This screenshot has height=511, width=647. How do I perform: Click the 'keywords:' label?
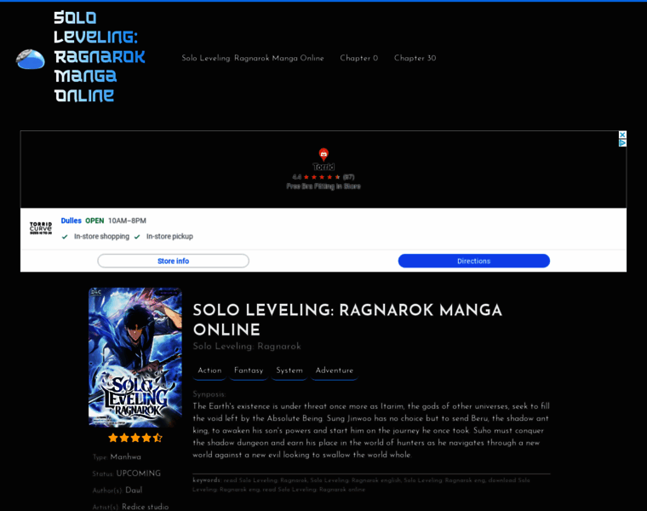point(207,480)
